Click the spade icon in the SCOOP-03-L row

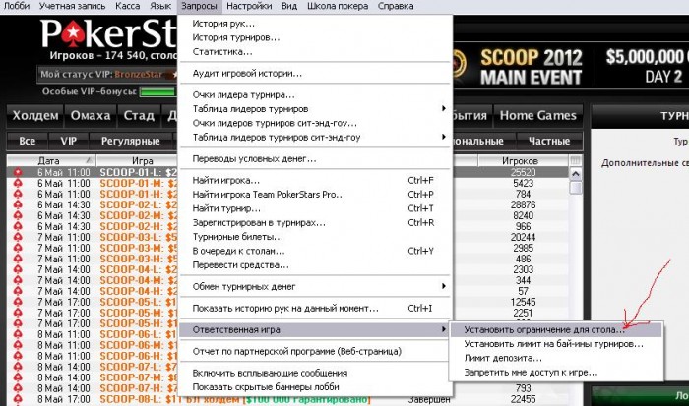click(x=18, y=238)
